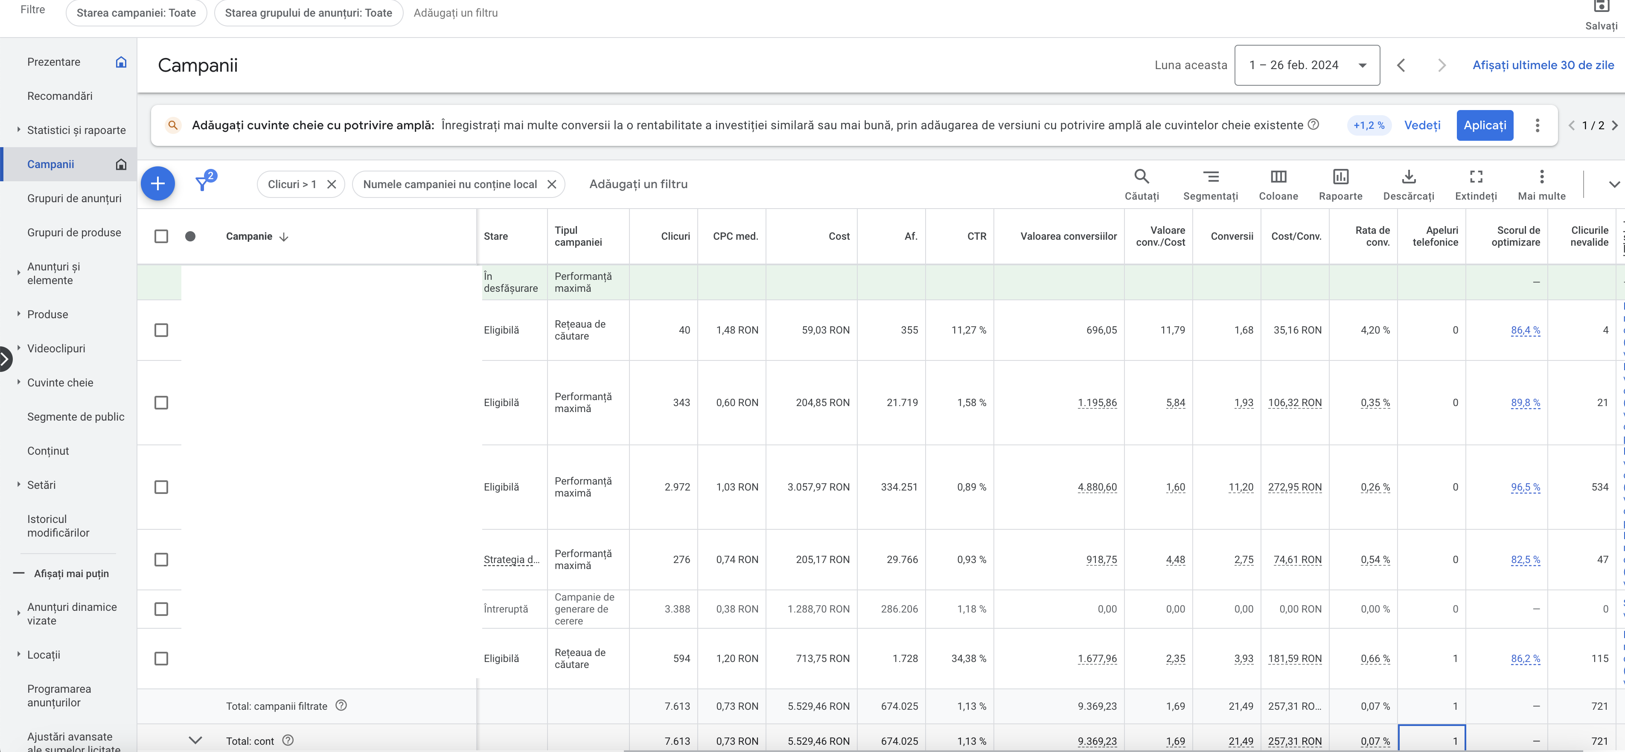
Task: Click the Descărcați download icon
Action: click(x=1408, y=177)
